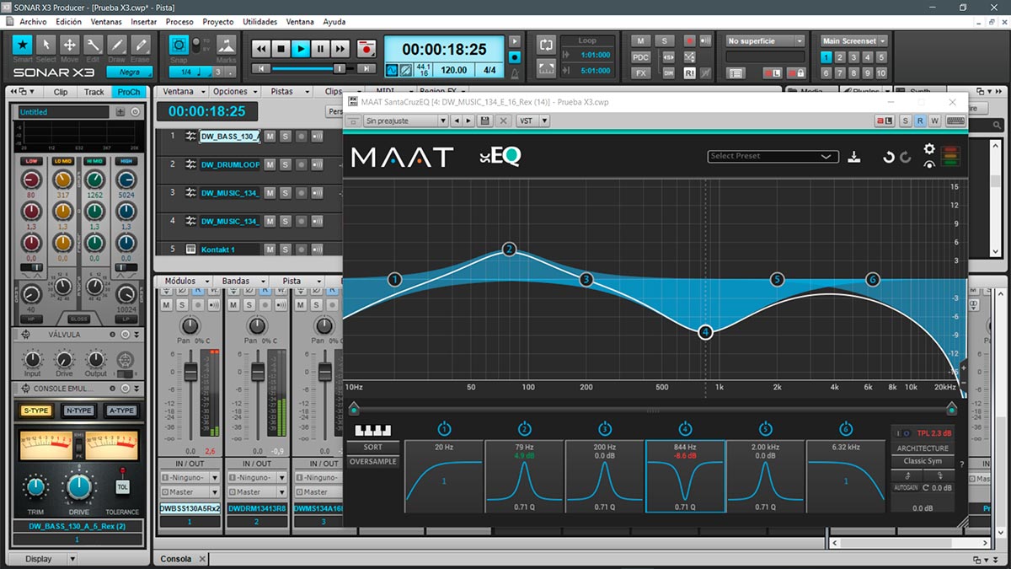The image size is (1011, 569).
Task: Toggle band 3 power button
Action: pos(605,428)
